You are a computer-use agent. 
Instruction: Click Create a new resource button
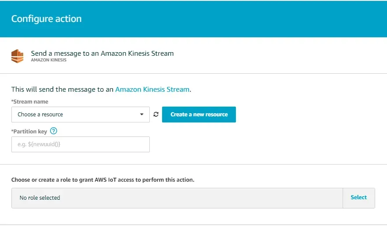click(x=199, y=115)
